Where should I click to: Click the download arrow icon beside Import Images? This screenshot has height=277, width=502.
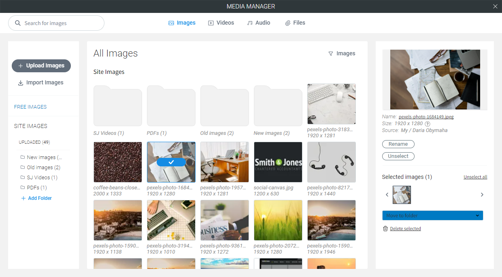[21, 83]
